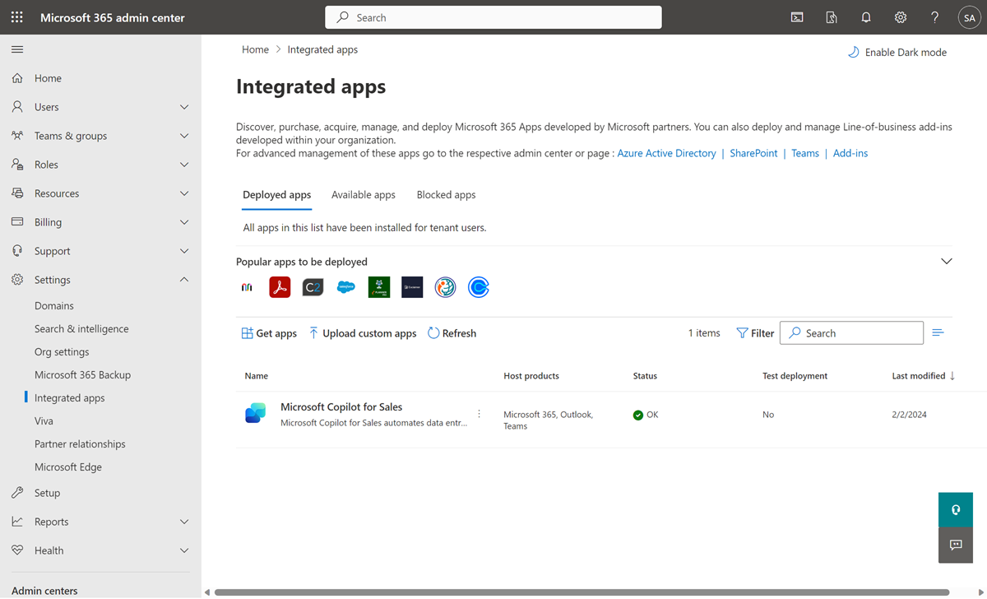Switch to the Available apps tab

click(363, 194)
